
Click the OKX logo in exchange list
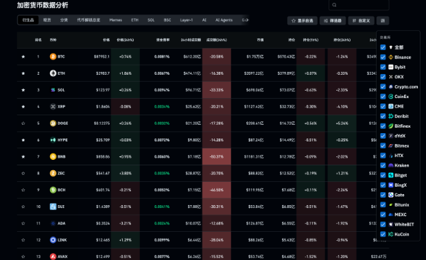pyautogui.click(x=391, y=77)
